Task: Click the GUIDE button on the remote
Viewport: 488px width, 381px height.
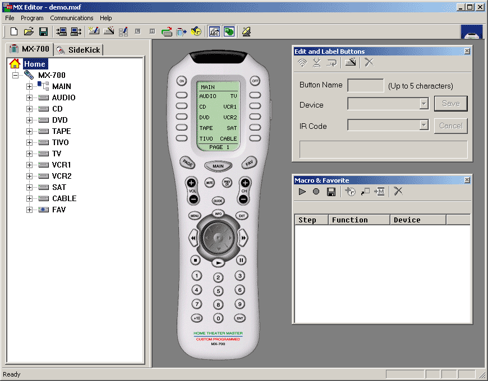Action: (x=218, y=201)
